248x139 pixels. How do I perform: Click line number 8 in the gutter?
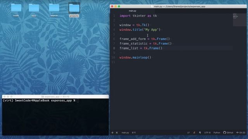click(114, 48)
